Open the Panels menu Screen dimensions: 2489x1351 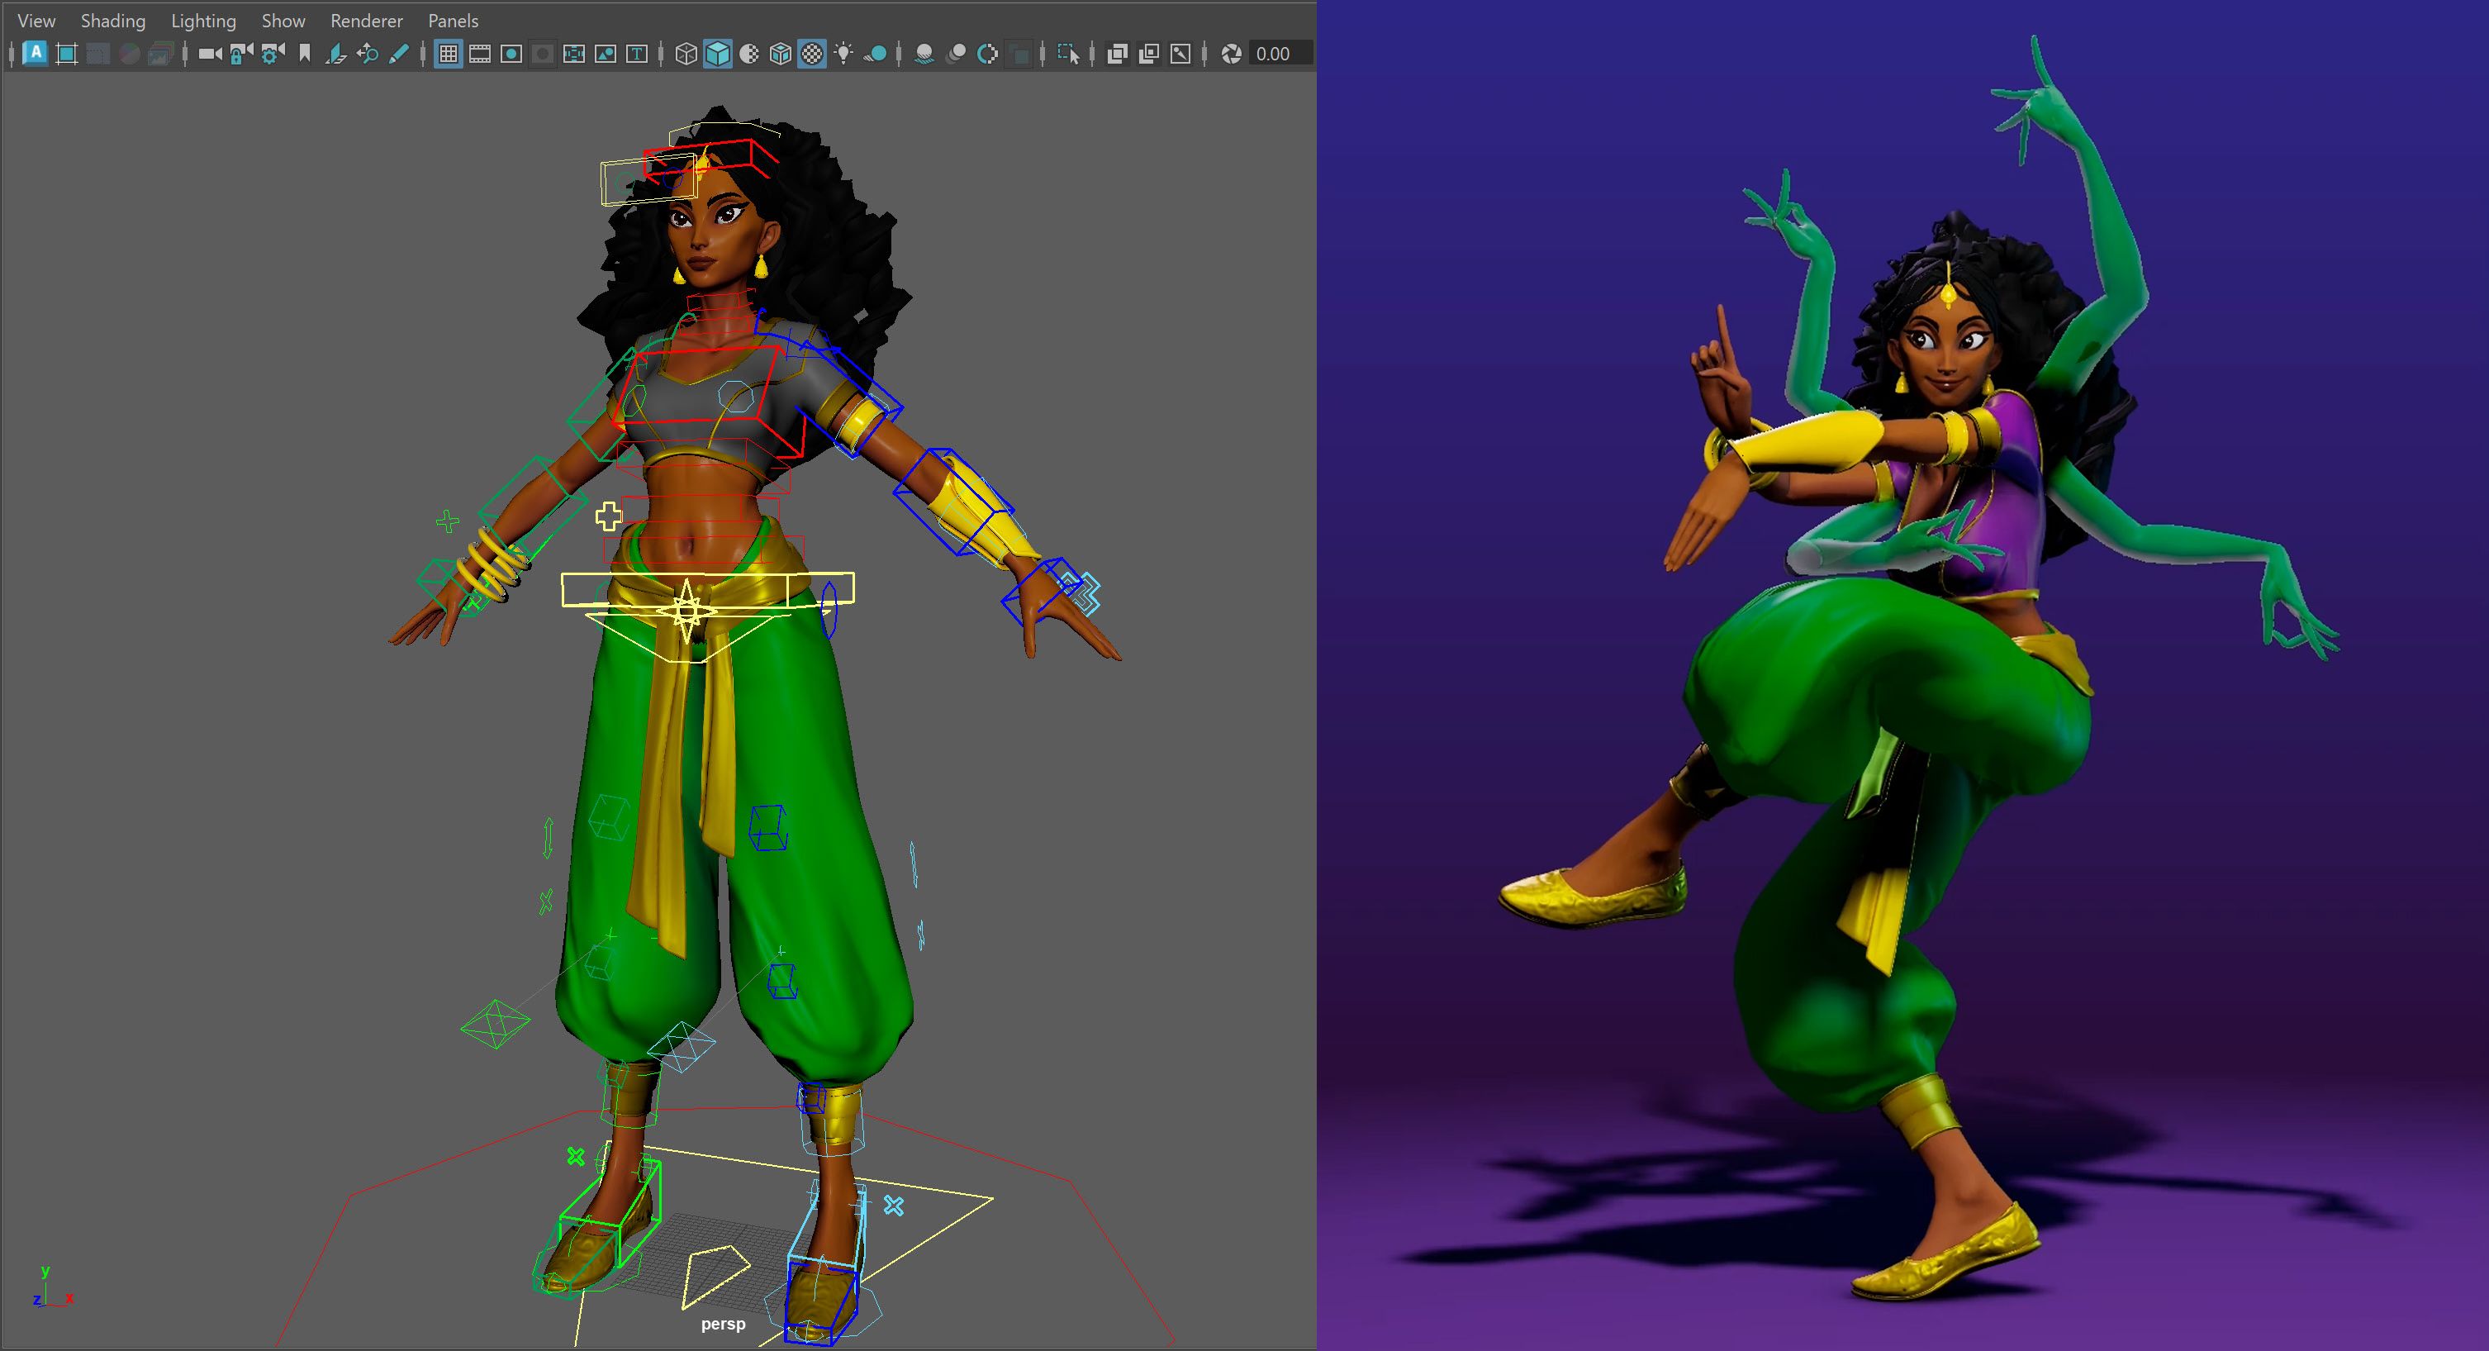pyautogui.click(x=454, y=21)
